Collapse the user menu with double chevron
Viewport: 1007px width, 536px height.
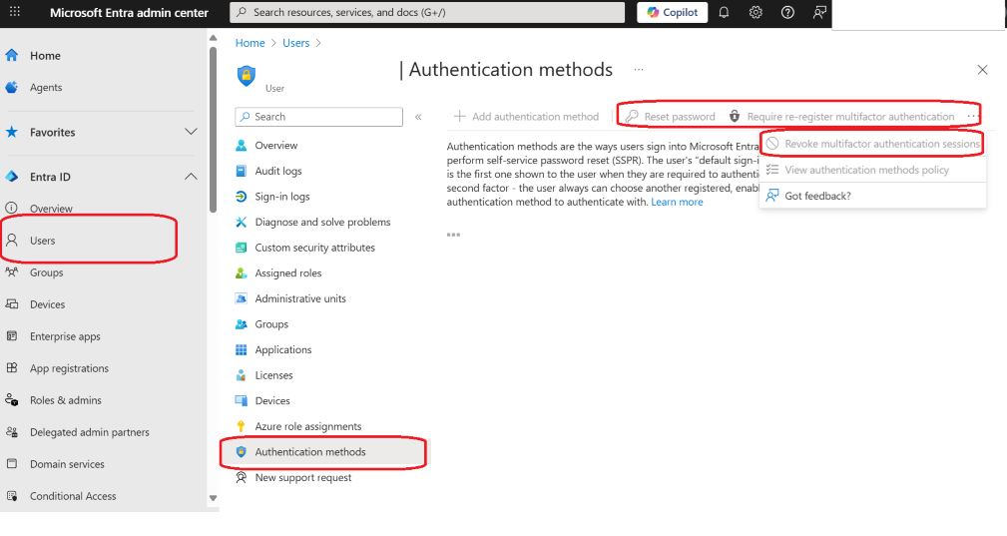418,117
